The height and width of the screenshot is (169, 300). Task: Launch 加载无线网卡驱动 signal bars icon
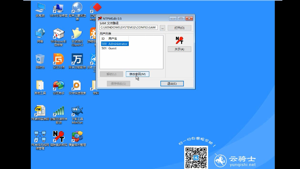pyautogui.click(x=59, y=115)
